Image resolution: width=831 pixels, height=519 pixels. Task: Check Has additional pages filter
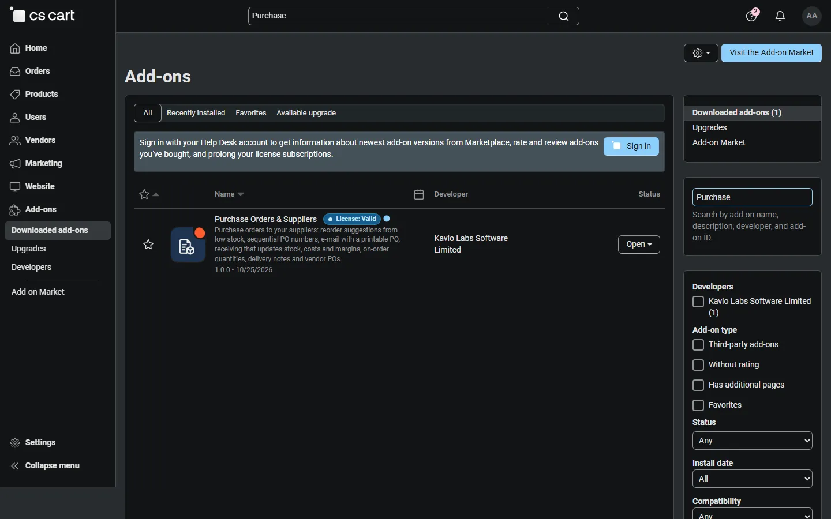pyautogui.click(x=699, y=386)
